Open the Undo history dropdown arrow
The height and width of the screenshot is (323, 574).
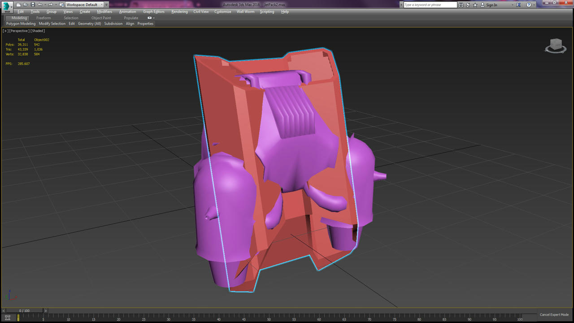pos(45,5)
